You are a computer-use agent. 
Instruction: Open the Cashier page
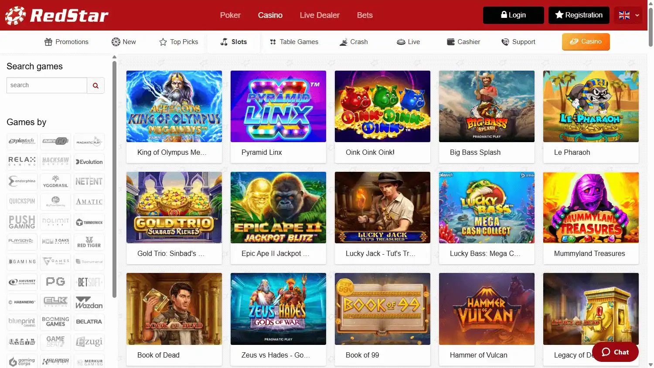(x=463, y=42)
